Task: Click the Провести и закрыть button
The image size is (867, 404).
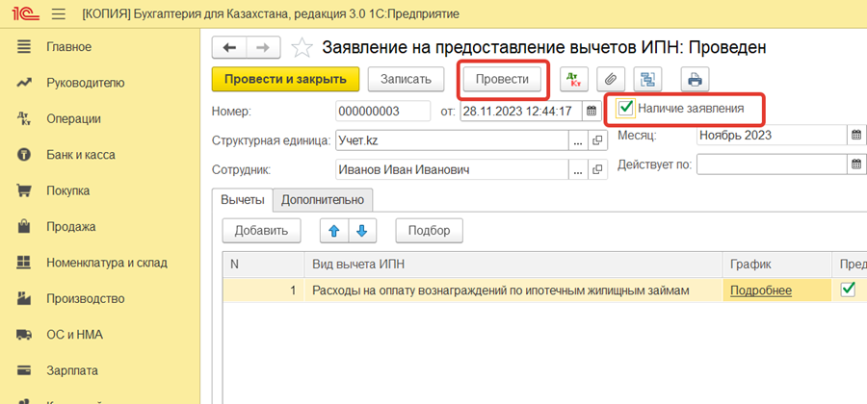Action: pos(284,79)
